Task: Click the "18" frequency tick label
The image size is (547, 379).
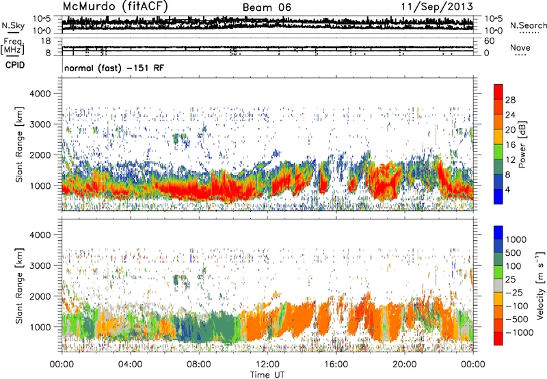Action: [46, 41]
